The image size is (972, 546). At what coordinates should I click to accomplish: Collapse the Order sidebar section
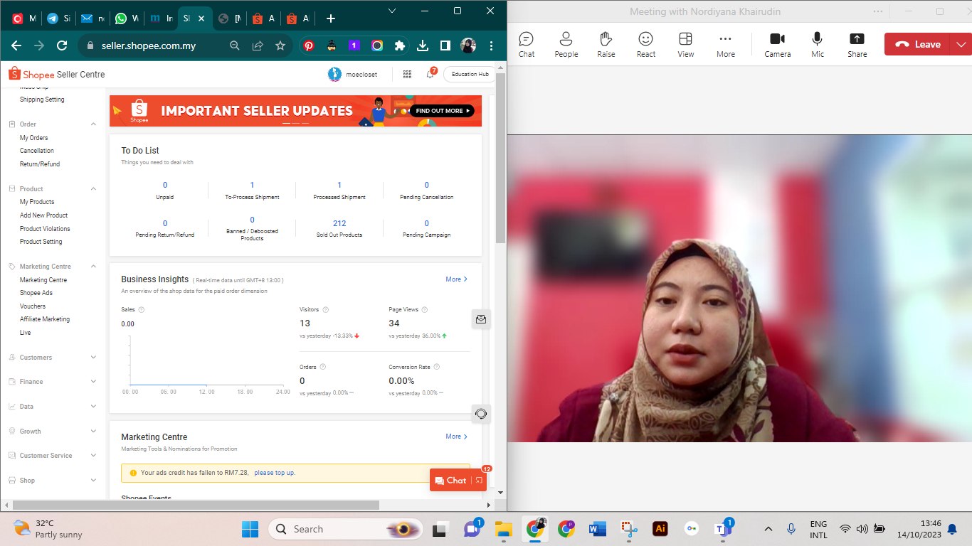point(93,124)
